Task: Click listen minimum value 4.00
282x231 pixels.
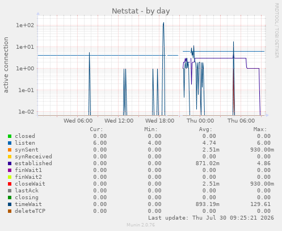Action: [x=154, y=143]
